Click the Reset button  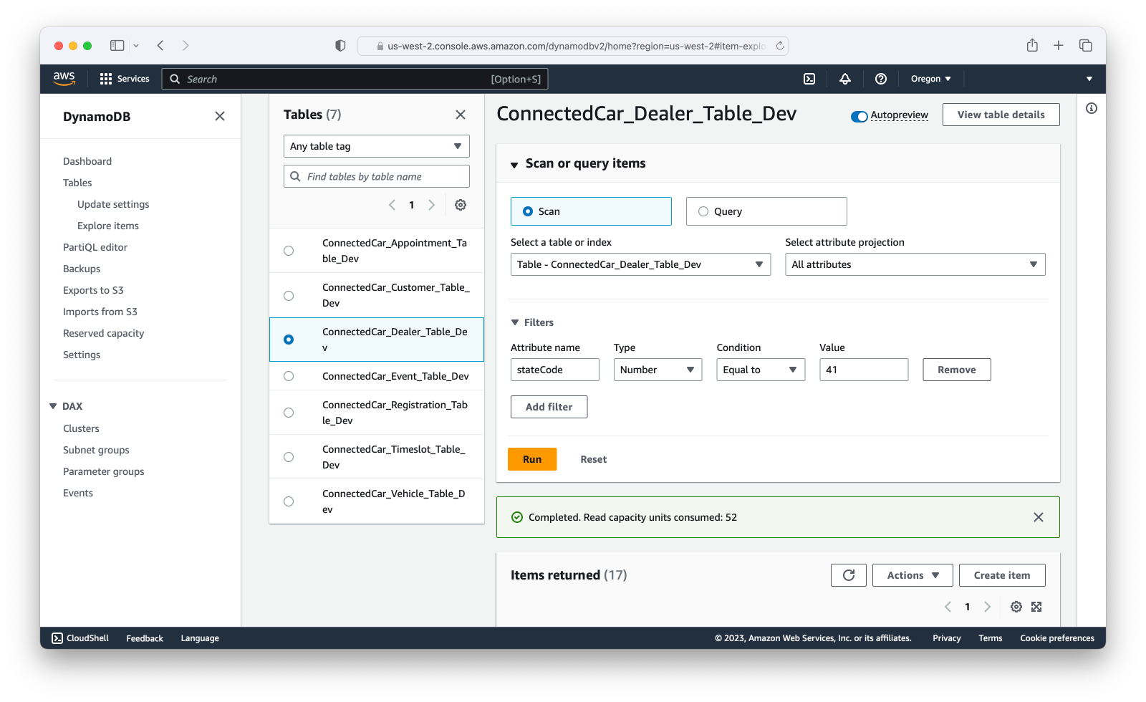[593, 459]
